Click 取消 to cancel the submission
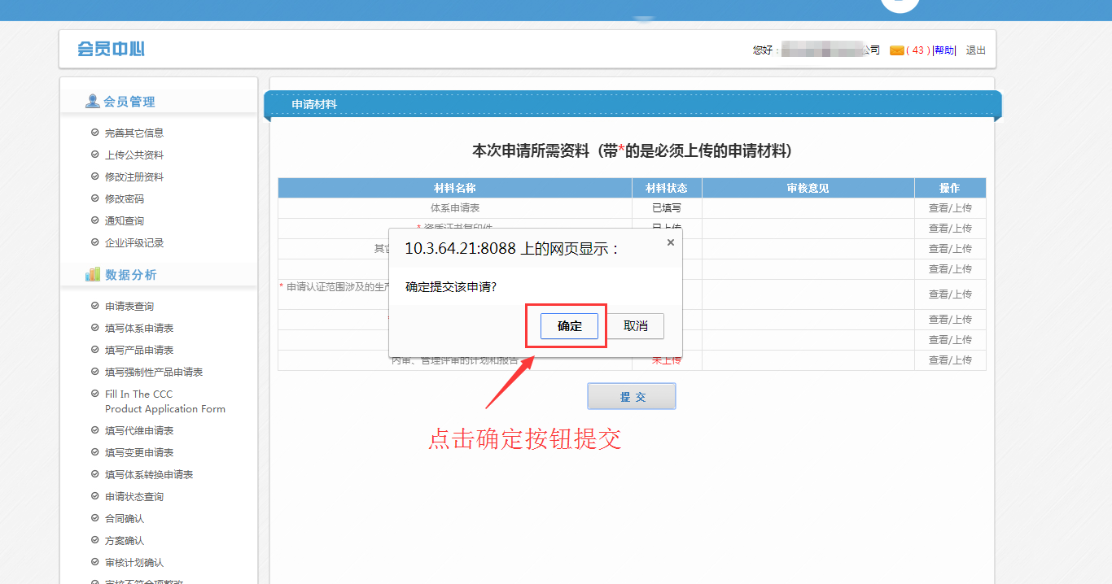1112x584 pixels. [635, 326]
